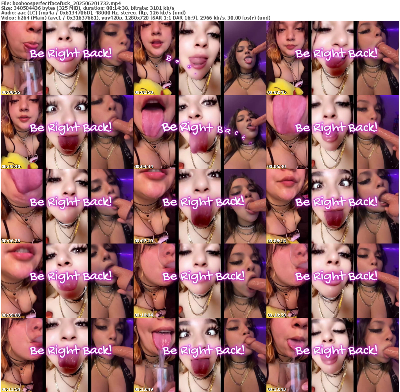Open the thumbnail at 00:08:14
Image resolution: width=400 pixels, height=392 pixels.
(x=332, y=206)
